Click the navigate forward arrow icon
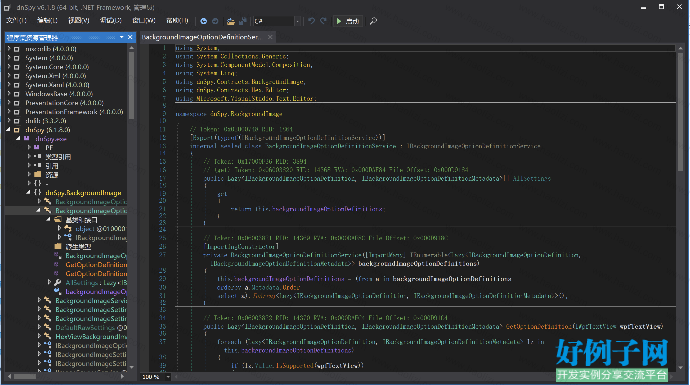 215,21
